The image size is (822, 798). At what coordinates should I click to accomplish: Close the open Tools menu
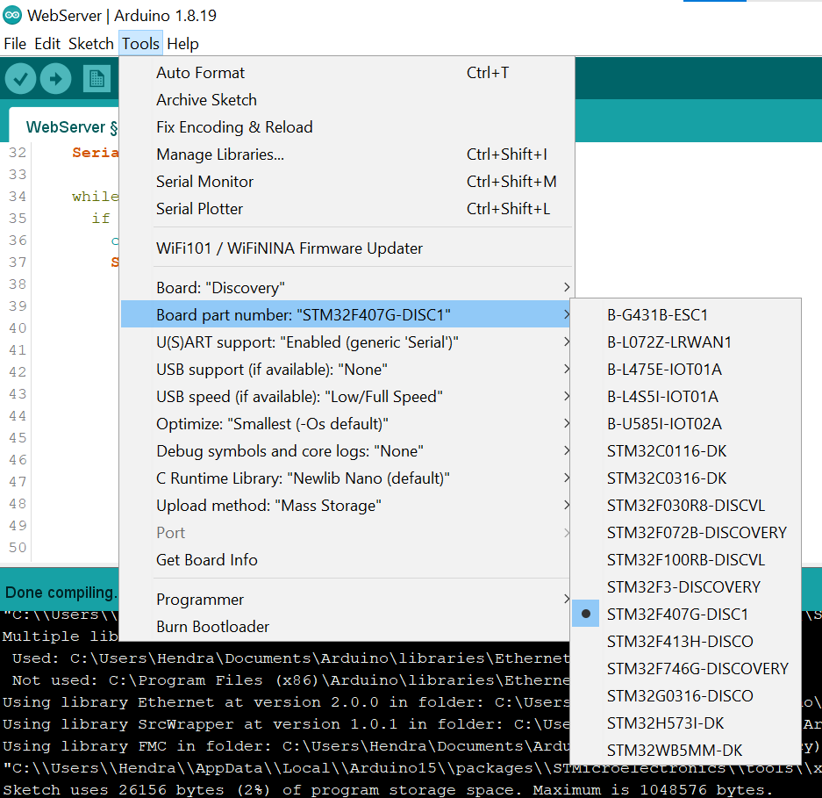(x=140, y=44)
